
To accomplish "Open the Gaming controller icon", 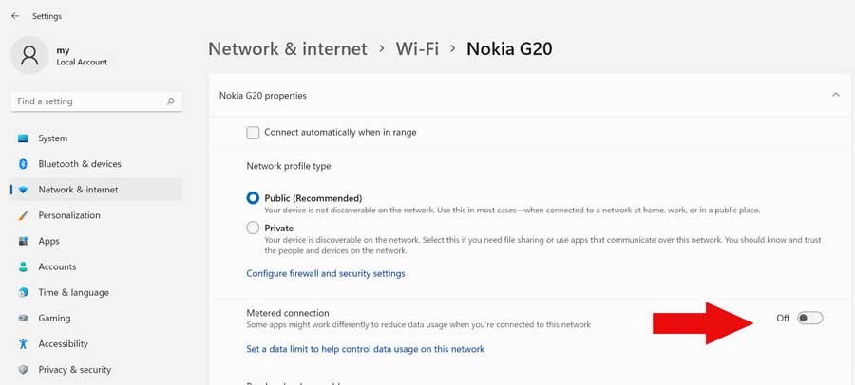I will 23,318.
